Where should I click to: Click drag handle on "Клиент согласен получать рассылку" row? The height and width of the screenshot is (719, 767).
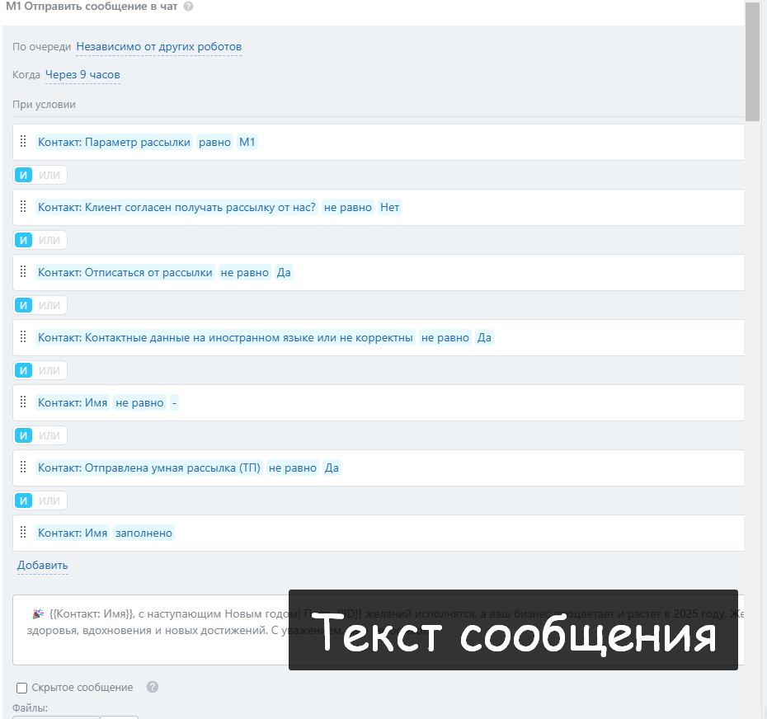[23, 207]
